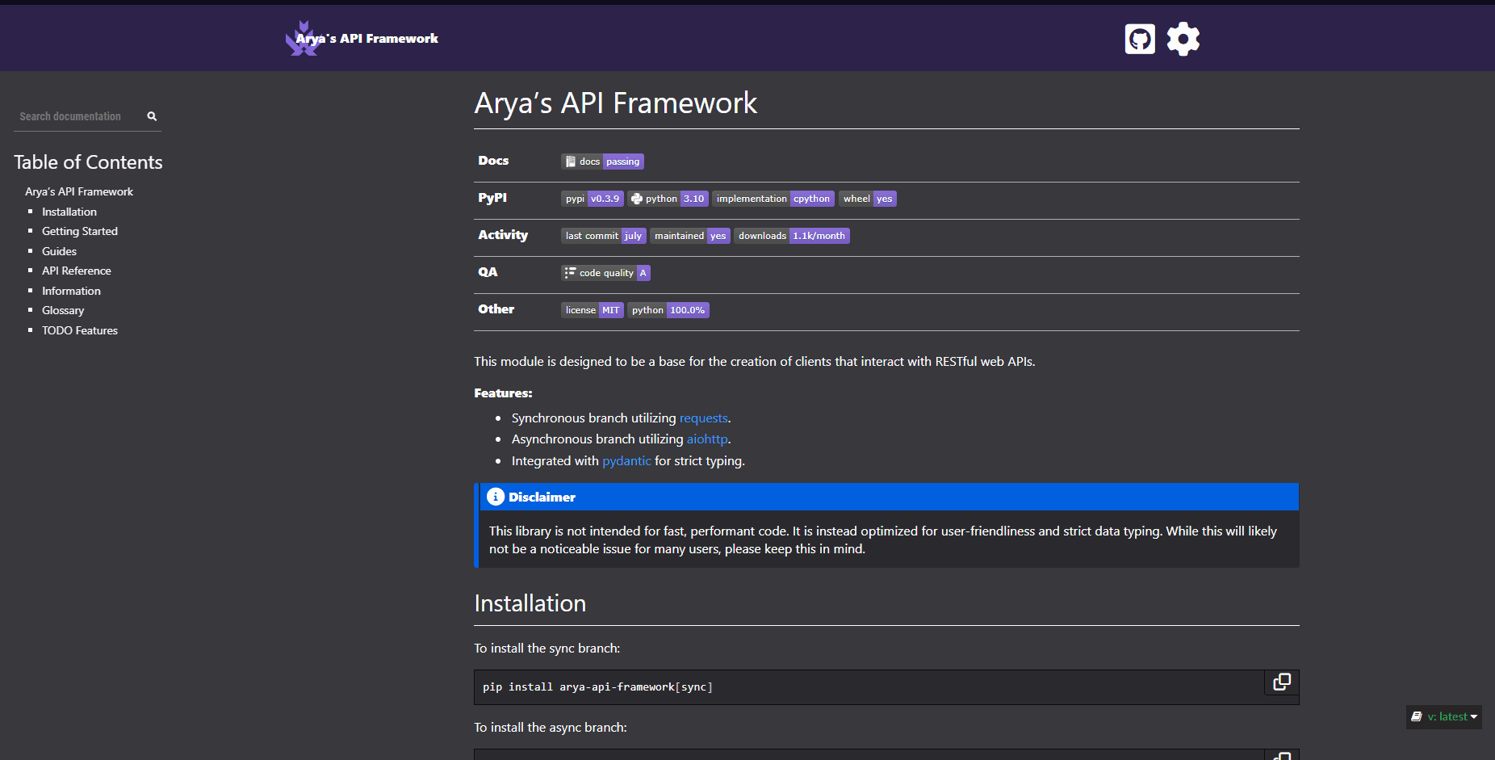This screenshot has height=760, width=1495.
Task: Click the Docs row label
Action: pos(493,161)
